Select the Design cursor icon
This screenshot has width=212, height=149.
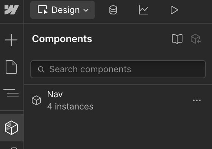pos(42,10)
